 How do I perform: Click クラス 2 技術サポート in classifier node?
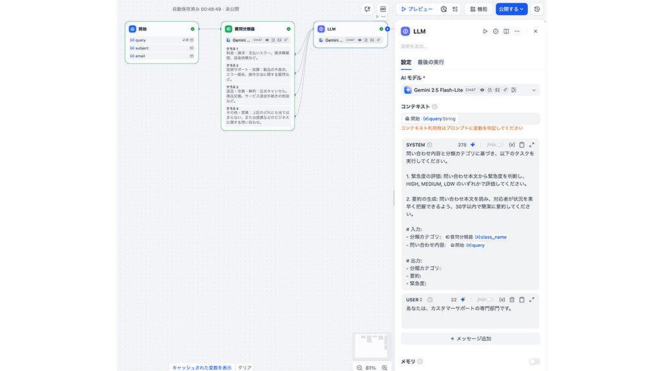click(258, 72)
